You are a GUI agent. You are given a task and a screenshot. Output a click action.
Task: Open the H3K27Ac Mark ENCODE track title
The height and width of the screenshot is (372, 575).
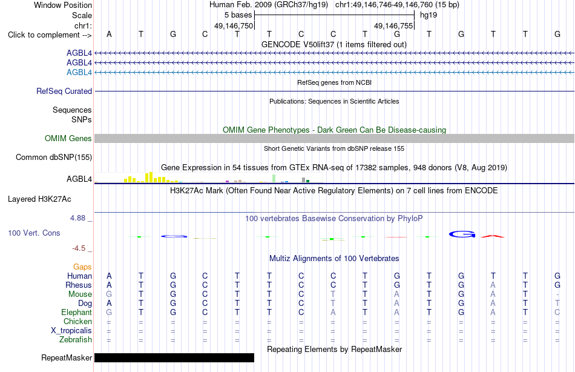pos(334,191)
